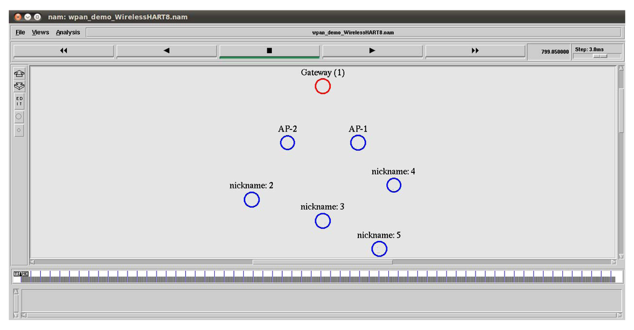Stop the animation playback
Screen dimensions: 634x330
[x=269, y=51]
